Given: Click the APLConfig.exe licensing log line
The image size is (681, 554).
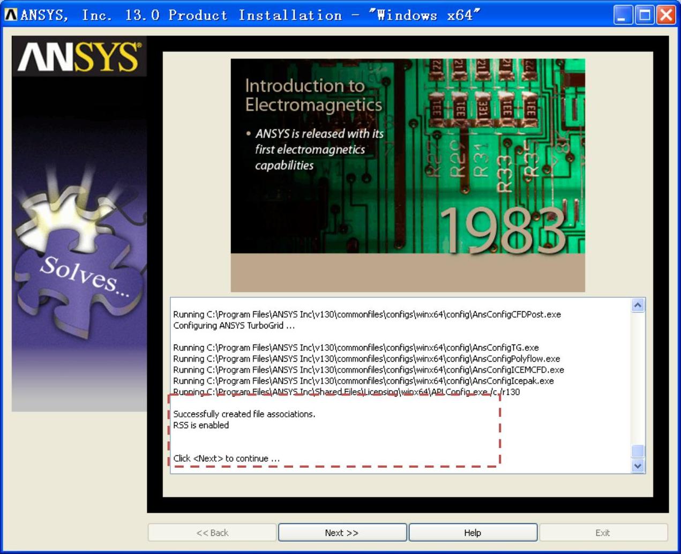Looking at the screenshot, I should pyautogui.click(x=346, y=392).
